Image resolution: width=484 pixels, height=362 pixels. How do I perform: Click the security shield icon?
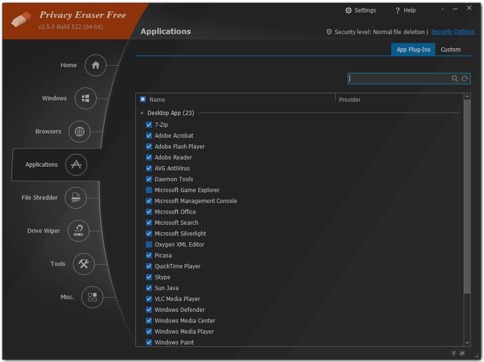pyautogui.click(x=329, y=32)
